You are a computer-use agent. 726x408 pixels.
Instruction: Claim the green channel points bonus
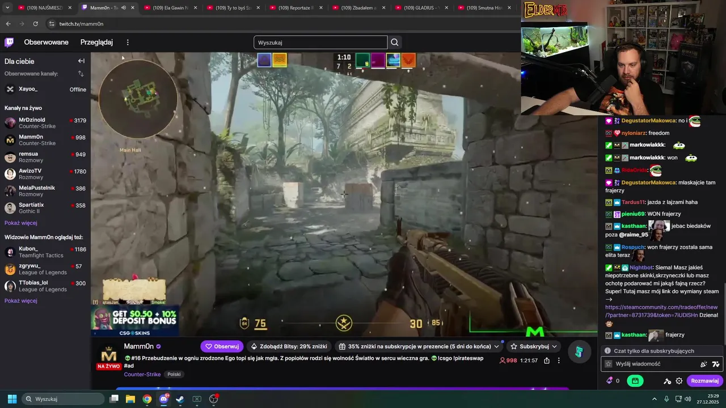pos(635,381)
